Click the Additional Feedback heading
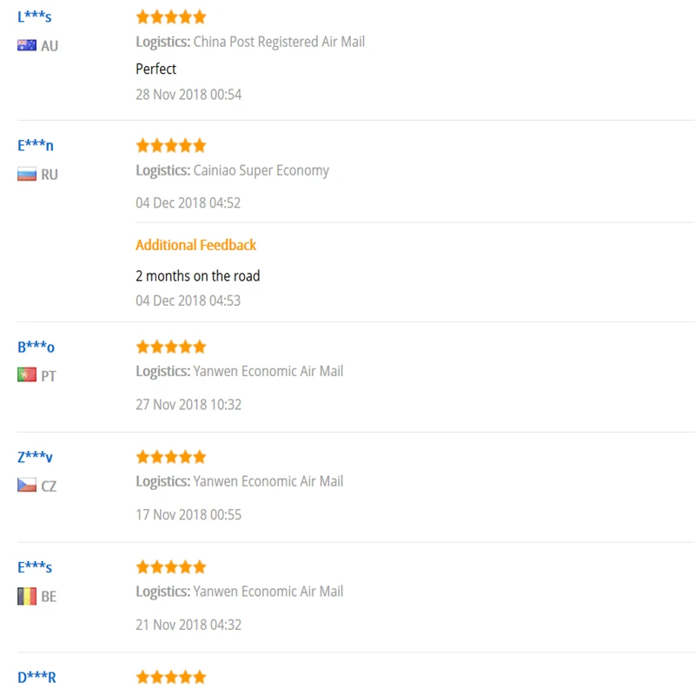The width and height of the screenshot is (695, 695). coord(196,245)
